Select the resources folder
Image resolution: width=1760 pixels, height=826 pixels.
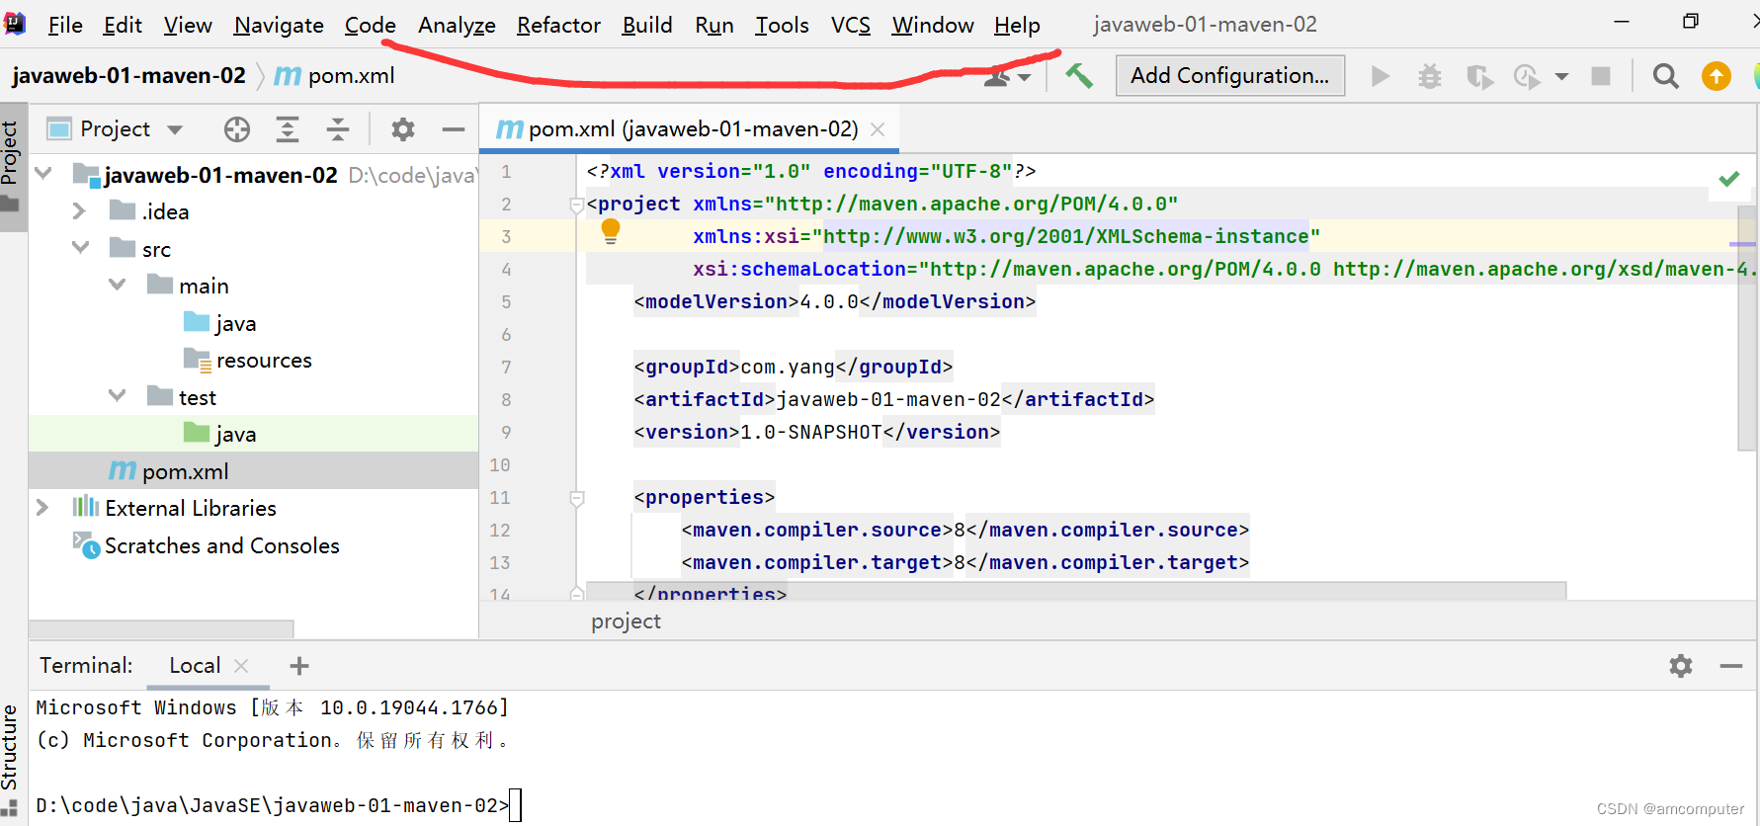[264, 360]
